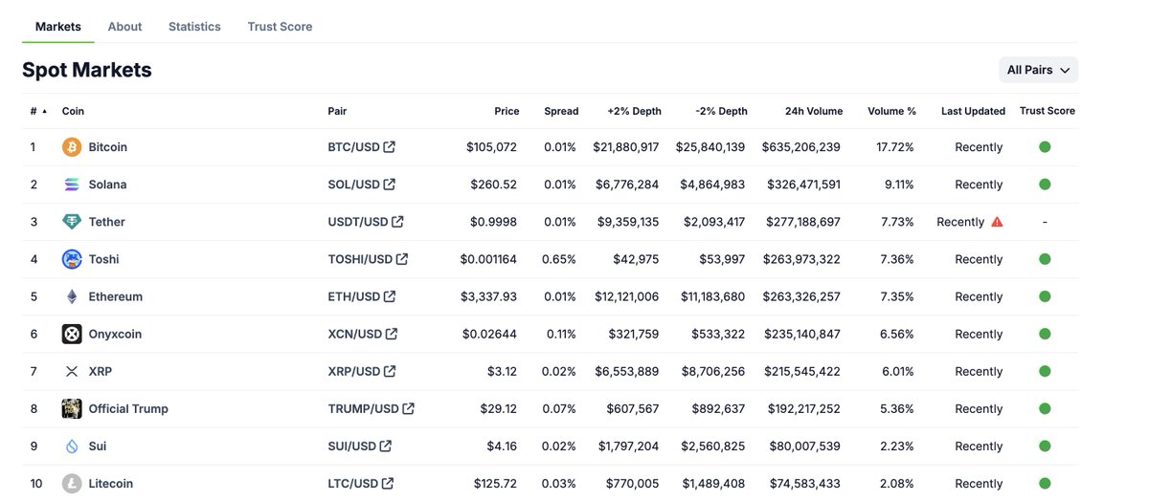Click the XRP coin logo
This screenshot has width=1149, height=501.
pyautogui.click(x=72, y=371)
